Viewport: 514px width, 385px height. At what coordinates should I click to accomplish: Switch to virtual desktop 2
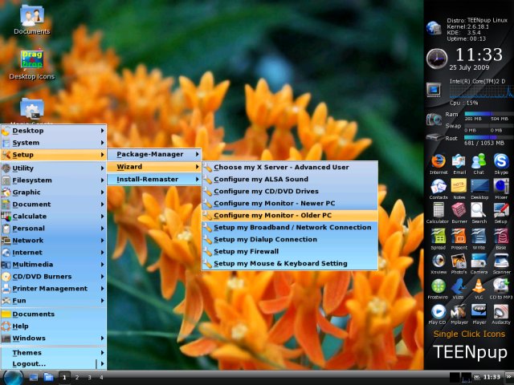[x=77, y=378]
